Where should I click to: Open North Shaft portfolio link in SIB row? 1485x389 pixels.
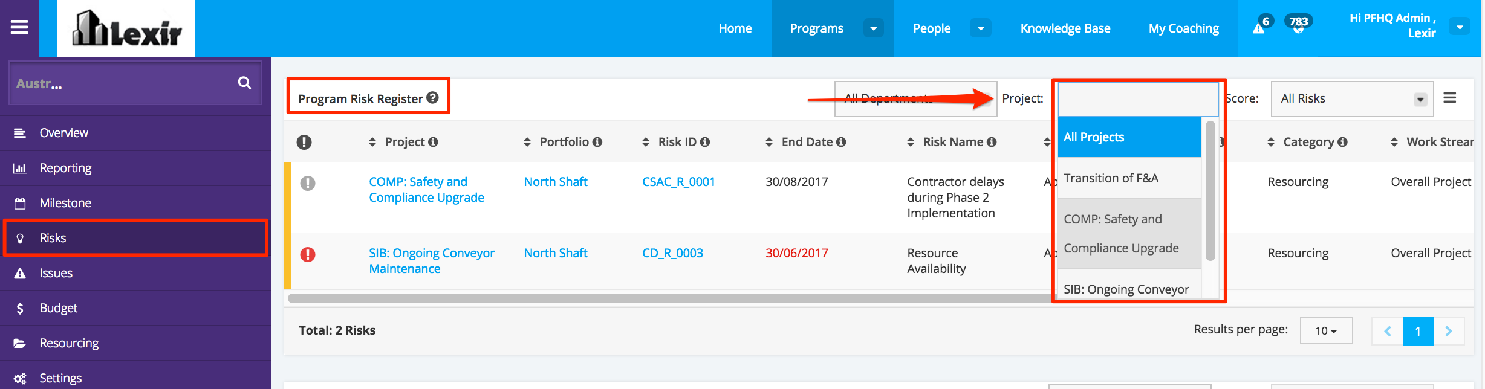[x=556, y=253]
